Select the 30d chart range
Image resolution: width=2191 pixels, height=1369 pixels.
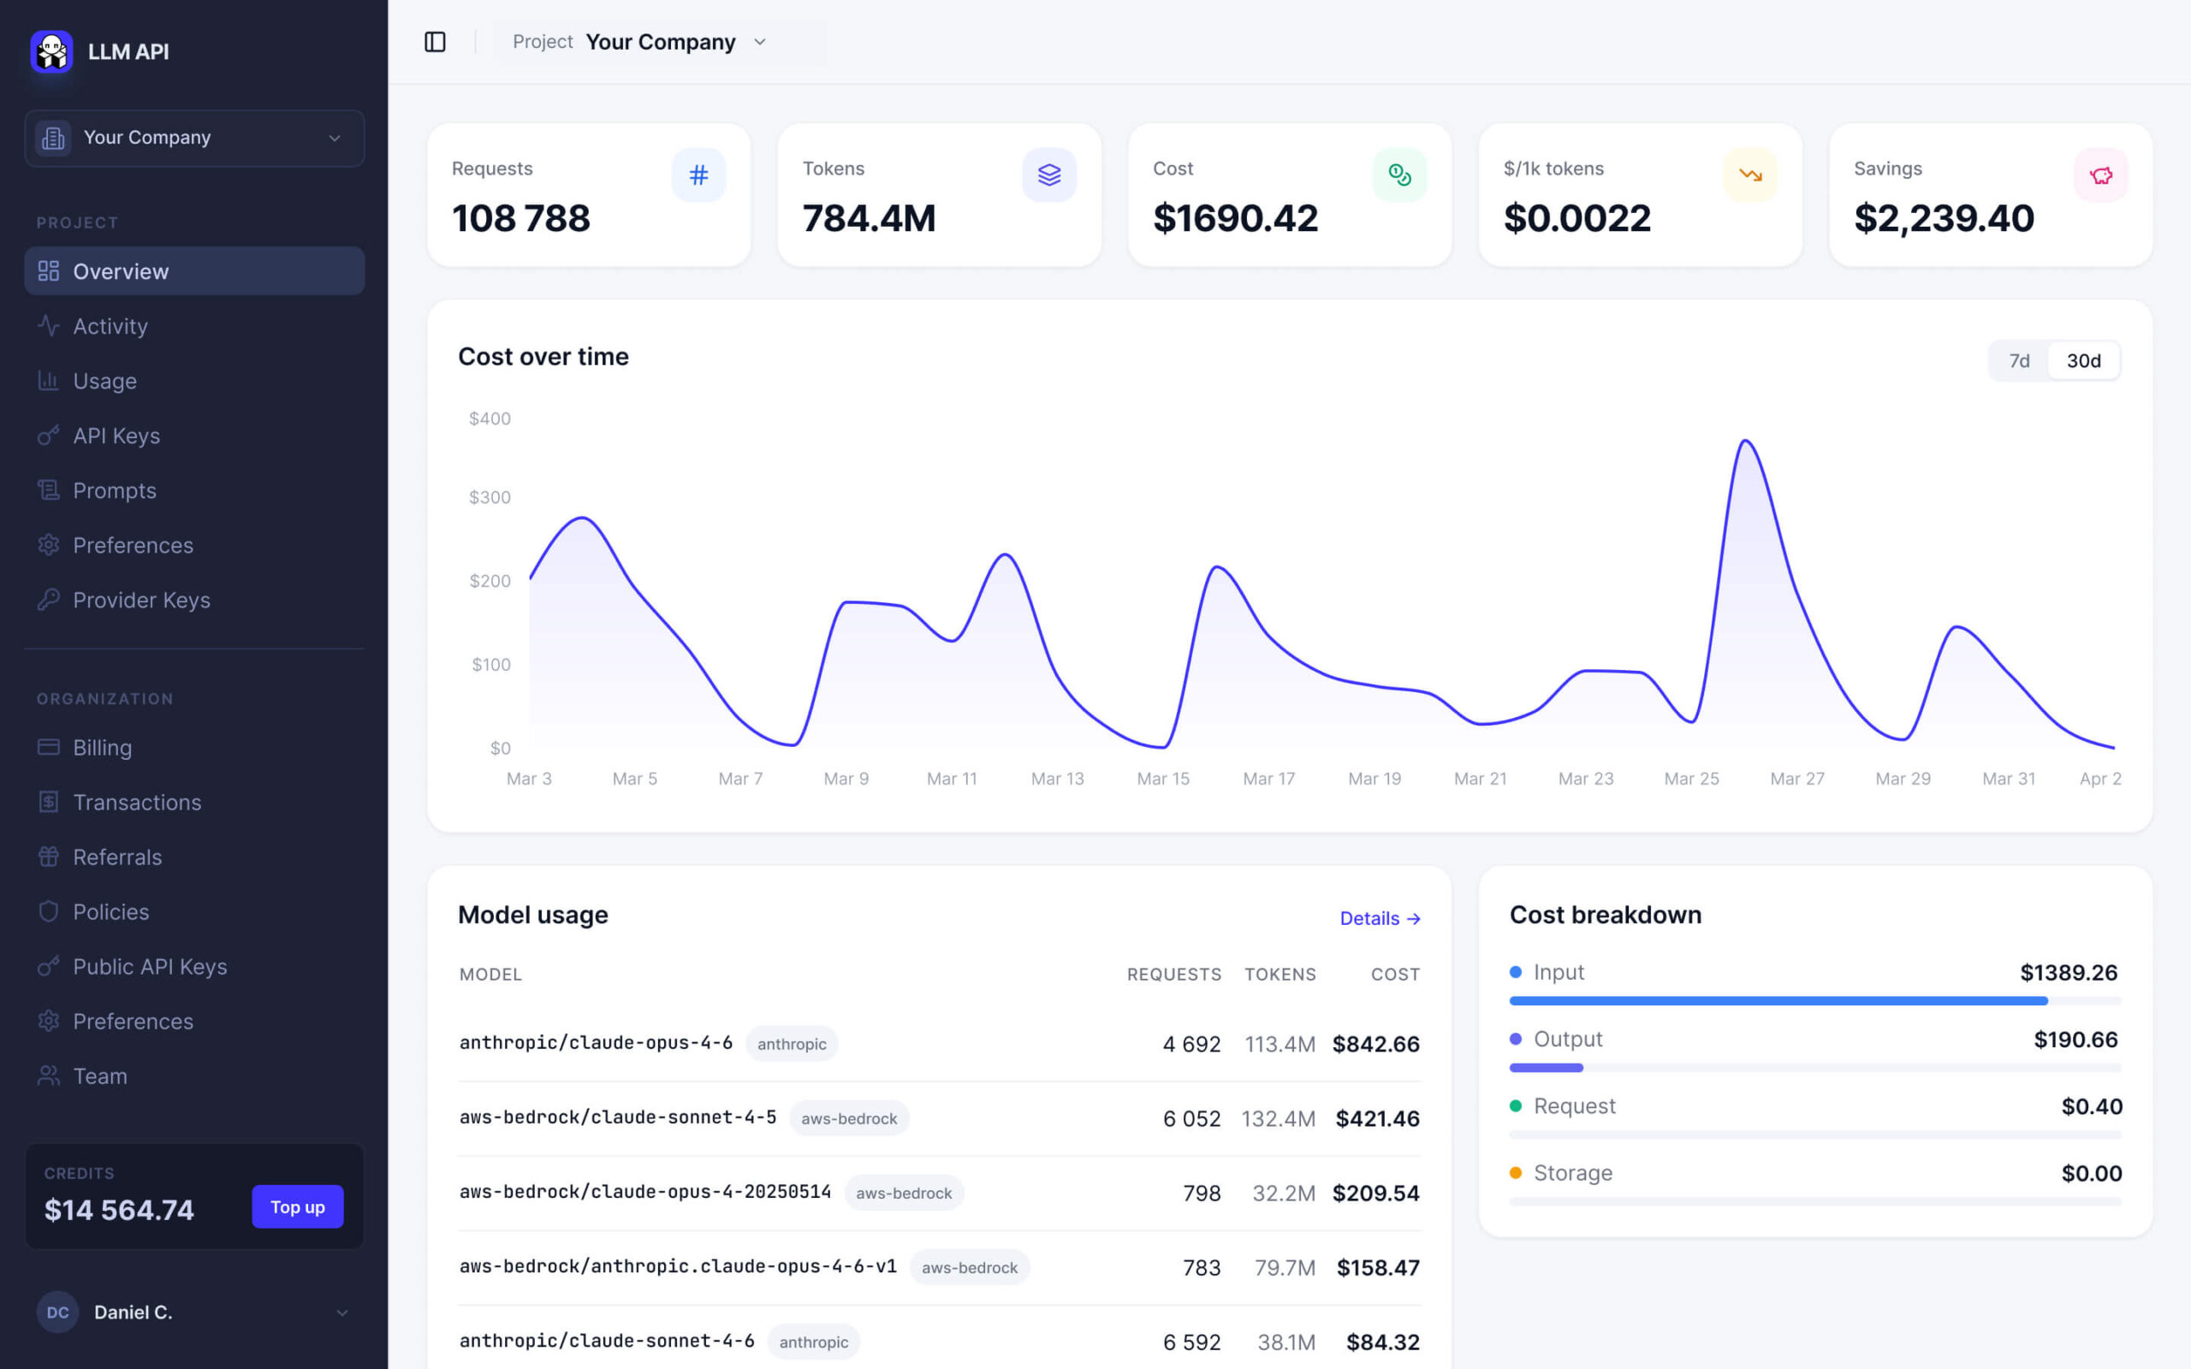pyautogui.click(x=2083, y=360)
